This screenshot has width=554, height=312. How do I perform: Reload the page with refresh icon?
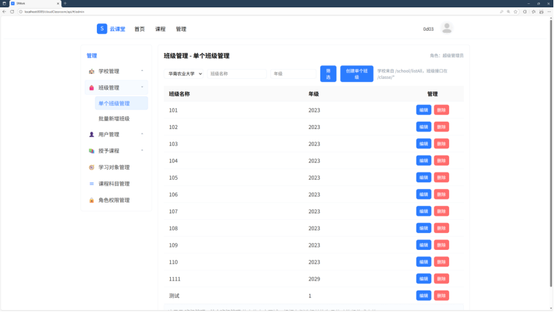click(x=12, y=11)
